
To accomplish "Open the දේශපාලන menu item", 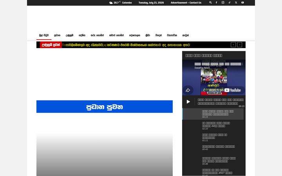I will coord(134,35).
